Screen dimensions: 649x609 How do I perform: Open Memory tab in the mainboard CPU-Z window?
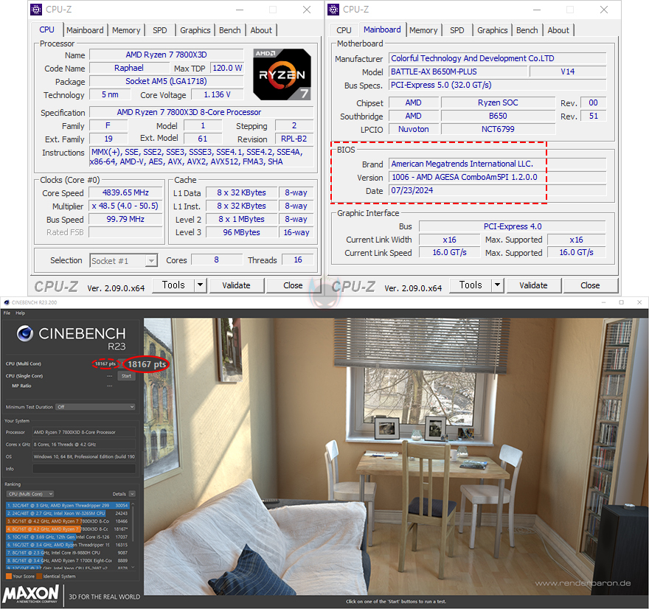point(423,30)
